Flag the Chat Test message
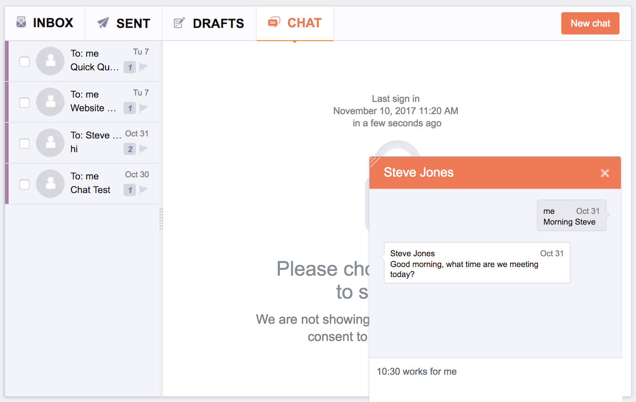This screenshot has height=402, width=636. pos(144,190)
